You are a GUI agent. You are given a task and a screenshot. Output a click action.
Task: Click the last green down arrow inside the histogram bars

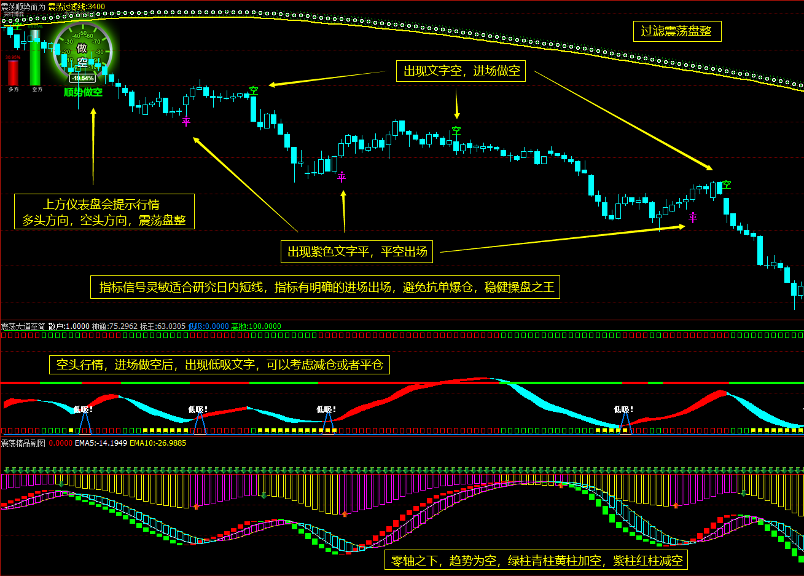click(744, 493)
